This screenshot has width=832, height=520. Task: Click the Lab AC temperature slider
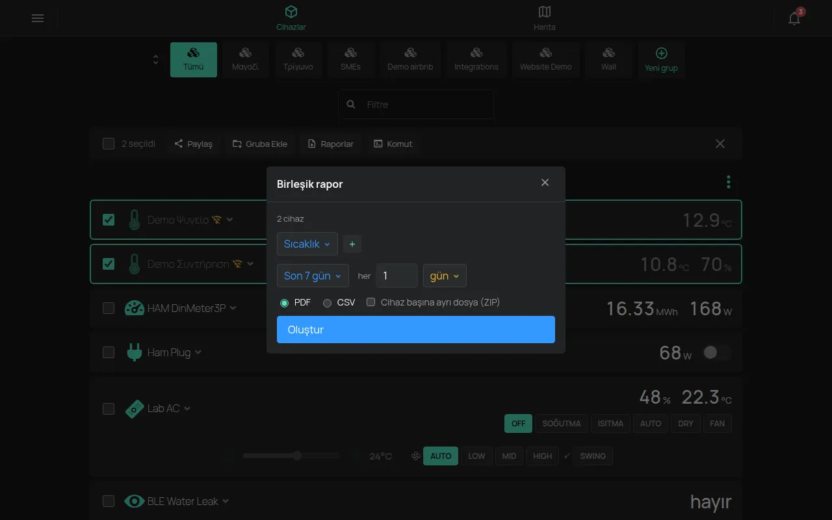point(291,456)
